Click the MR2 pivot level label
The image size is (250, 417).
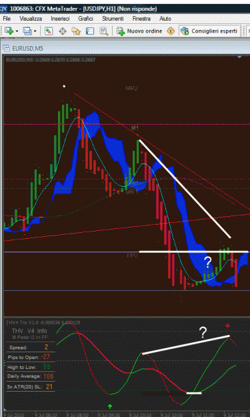point(132,88)
